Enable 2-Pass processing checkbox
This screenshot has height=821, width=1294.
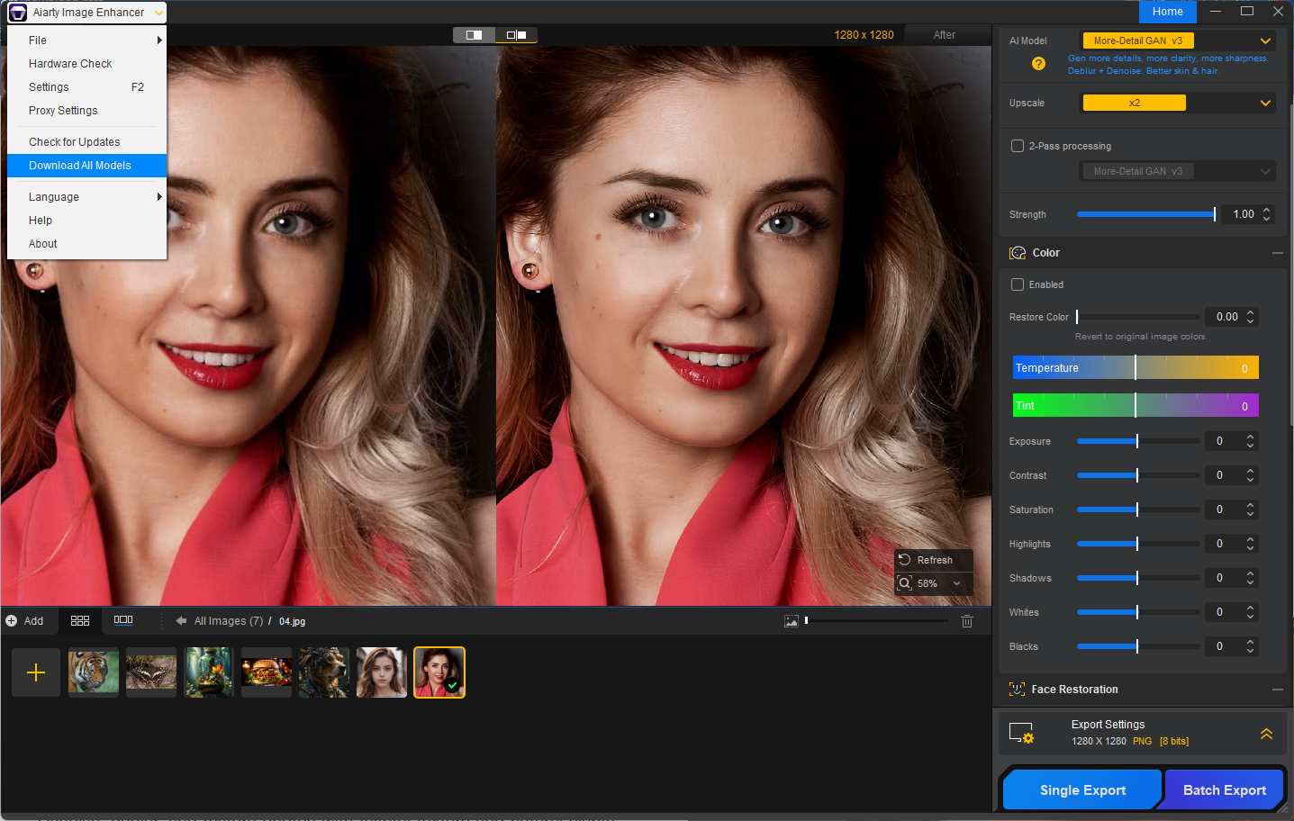[x=1018, y=146]
